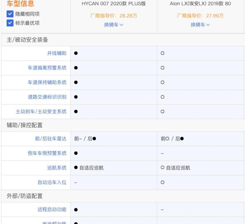Click HYCAN standard dot for 远程启动功能
Viewport: 245px width, 224px height.
coord(76,210)
